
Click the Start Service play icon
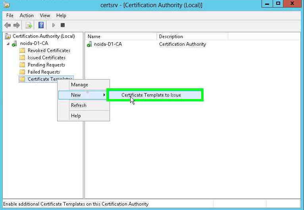point(54,25)
